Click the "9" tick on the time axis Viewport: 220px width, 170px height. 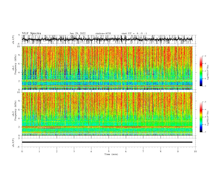coord(178,151)
